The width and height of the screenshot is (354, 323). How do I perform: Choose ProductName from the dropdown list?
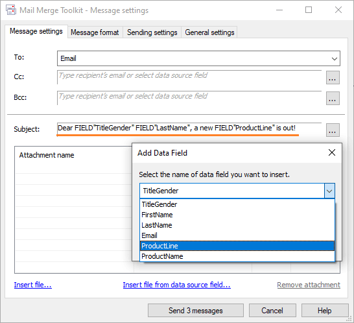[237, 256]
